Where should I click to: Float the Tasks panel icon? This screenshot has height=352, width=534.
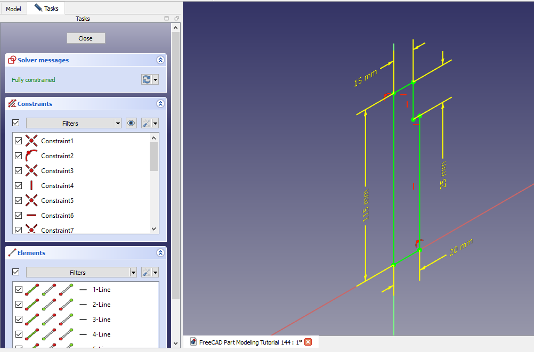click(176, 19)
